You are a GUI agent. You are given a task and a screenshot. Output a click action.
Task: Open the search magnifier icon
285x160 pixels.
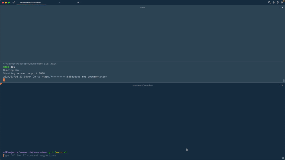click(269, 2)
